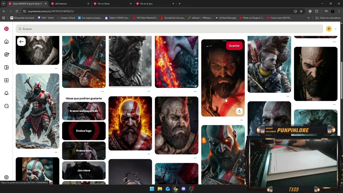Viewport: 343px width, 193px height.
Task: Open the Facultad de Ciencias bookmark
Action: (x=173, y=18)
